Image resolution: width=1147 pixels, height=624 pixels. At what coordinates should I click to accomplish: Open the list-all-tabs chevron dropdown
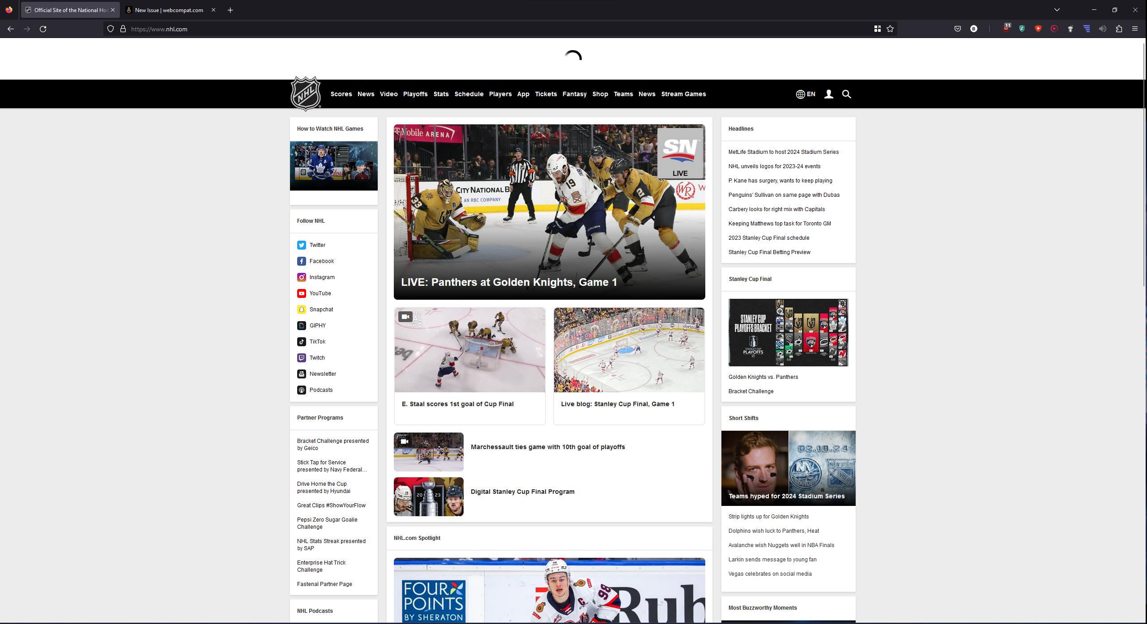pyautogui.click(x=1057, y=9)
